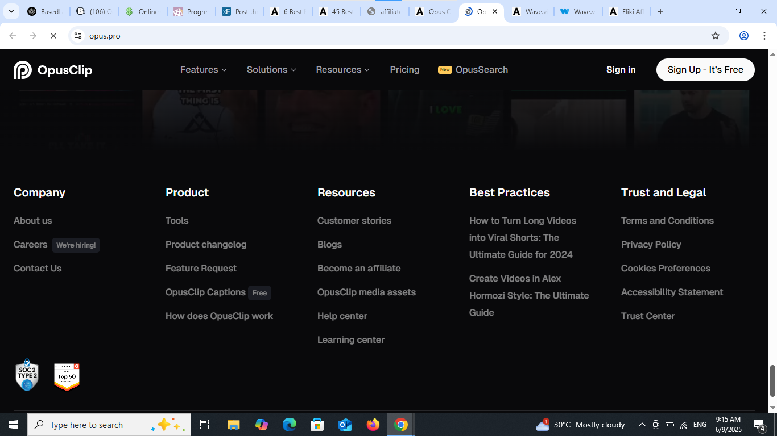
Task: Open Task View on the taskbar
Action: point(205,425)
